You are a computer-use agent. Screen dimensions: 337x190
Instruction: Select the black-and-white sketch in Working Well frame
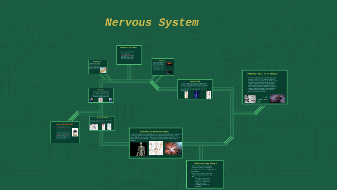pyautogui.click(x=250, y=99)
